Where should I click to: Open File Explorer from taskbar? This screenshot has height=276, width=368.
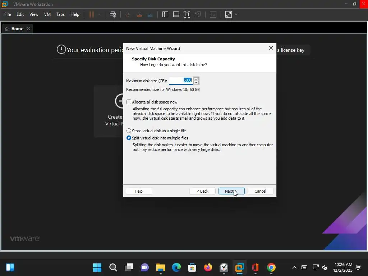(161, 267)
